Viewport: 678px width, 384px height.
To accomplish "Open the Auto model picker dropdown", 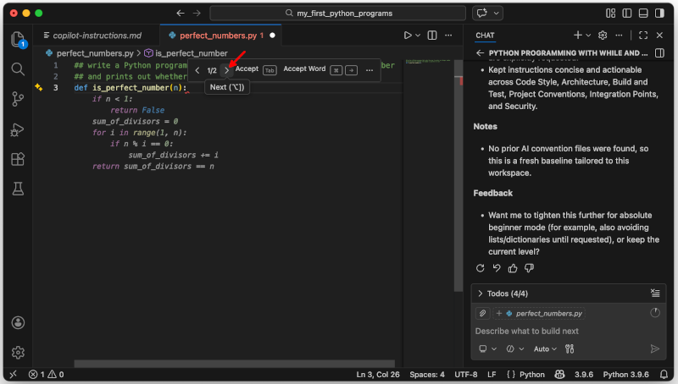I will pos(545,348).
